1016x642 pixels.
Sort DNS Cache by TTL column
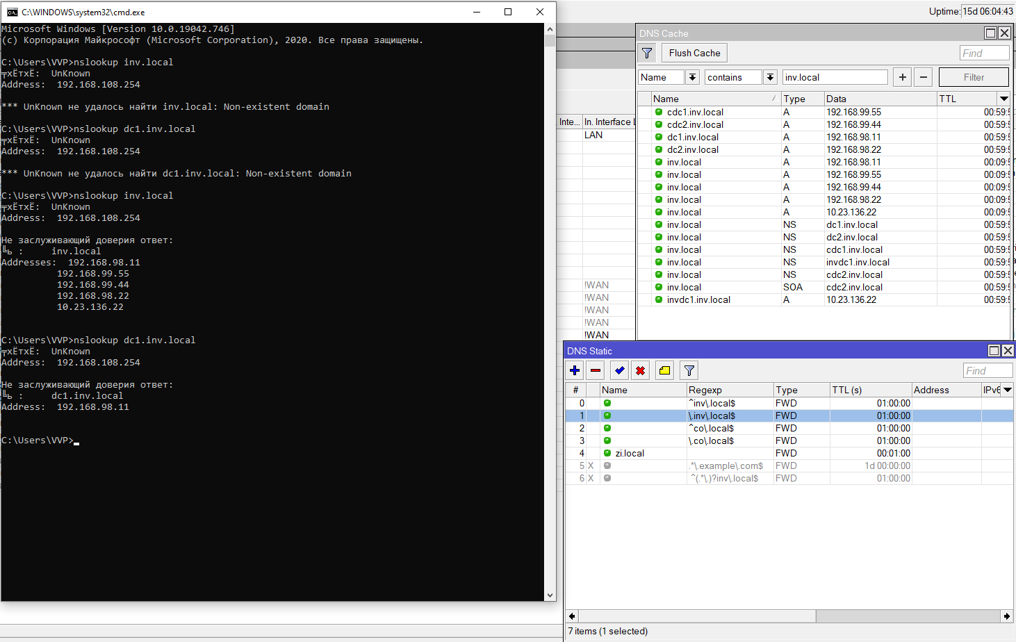click(967, 99)
